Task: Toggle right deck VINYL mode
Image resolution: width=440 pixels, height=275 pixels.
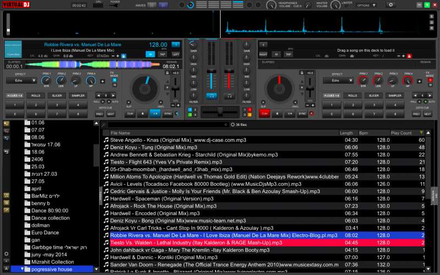Action: [295, 102]
